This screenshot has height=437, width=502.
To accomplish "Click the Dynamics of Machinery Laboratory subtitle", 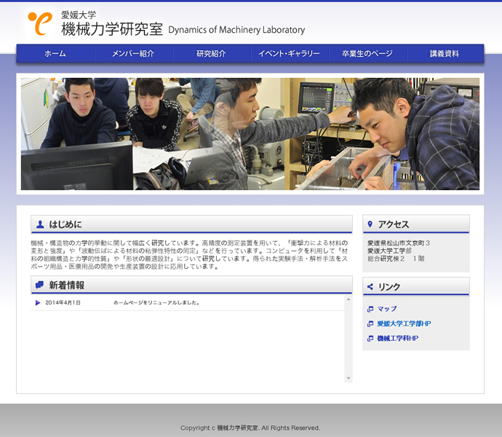I will (x=236, y=30).
